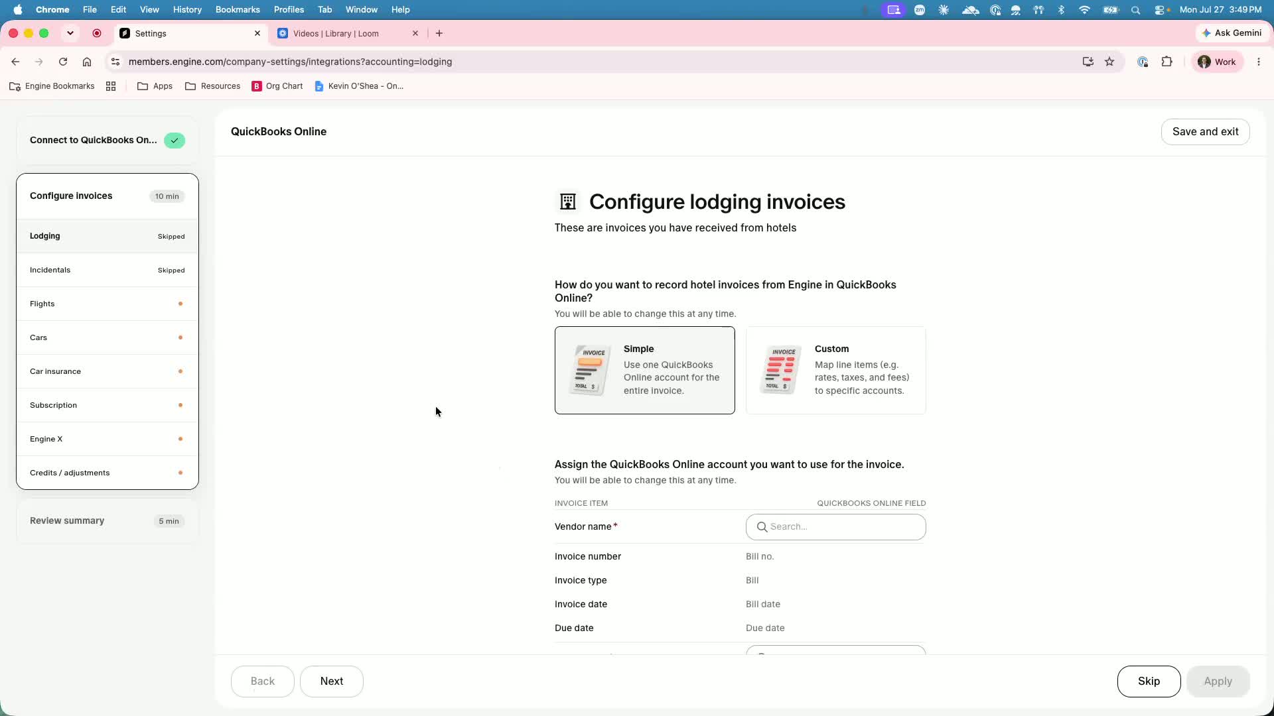Image resolution: width=1274 pixels, height=716 pixels.
Task: Go to Credits / adjustments step
Action: (107, 473)
